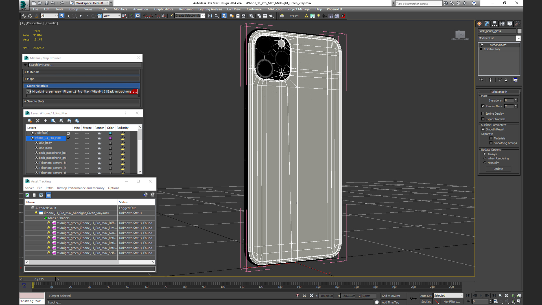Screen dimensions: 542x305
Task: Enable the Isoline Display checkbox
Action: tap(483, 114)
